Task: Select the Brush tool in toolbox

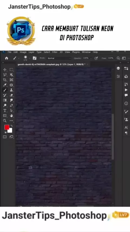Action: pyautogui.click(x=5, y=90)
